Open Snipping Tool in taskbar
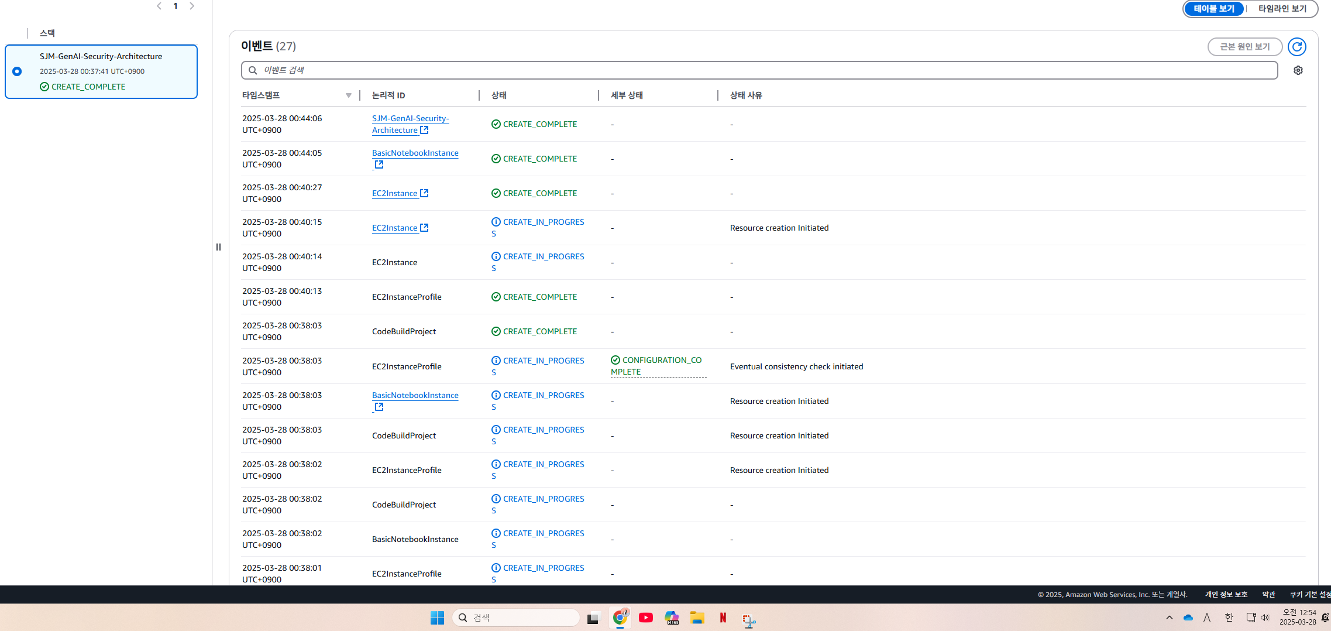The width and height of the screenshot is (1331, 631). pos(749,619)
